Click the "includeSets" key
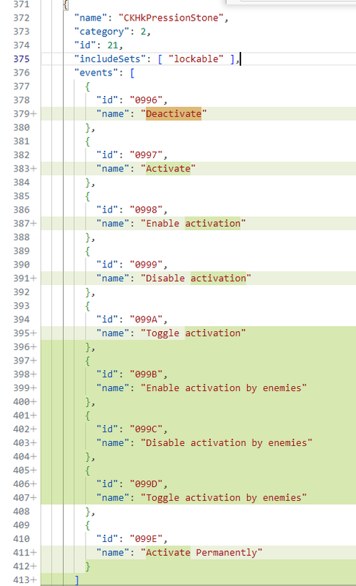Image resolution: width=356 pixels, height=586 pixels. (110, 59)
